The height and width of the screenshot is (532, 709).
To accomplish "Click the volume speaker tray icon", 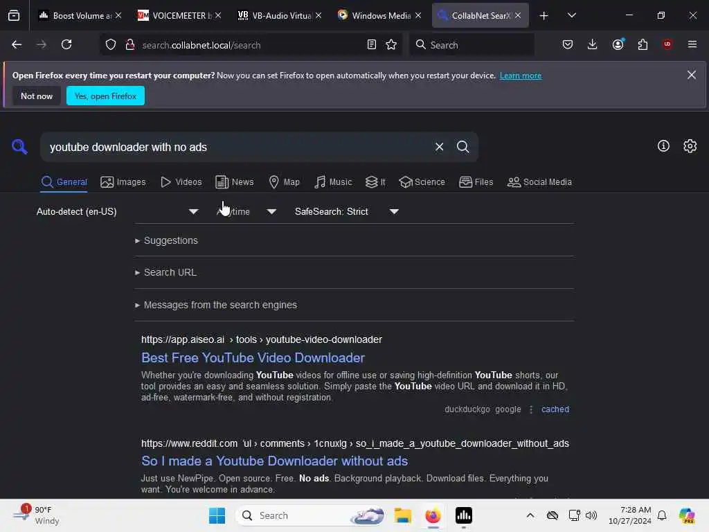I will (x=591, y=515).
